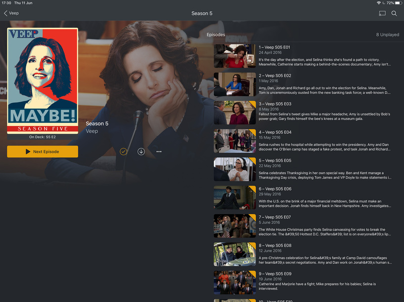404x302 pixels.
Task: Click the '5 June 2016' air date
Action: [269, 223]
